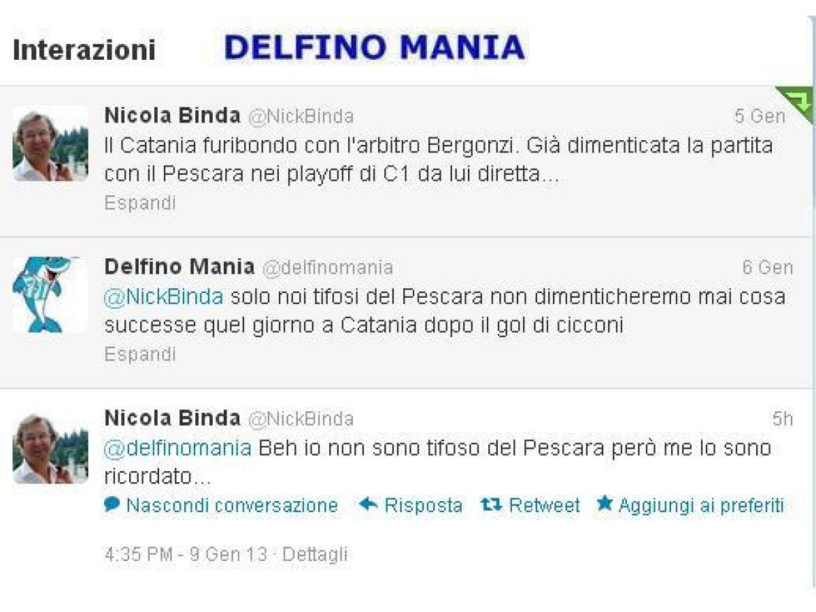Image resolution: width=816 pixels, height=612 pixels.
Task: Click the retweet arrows icon
Action: (x=491, y=505)
